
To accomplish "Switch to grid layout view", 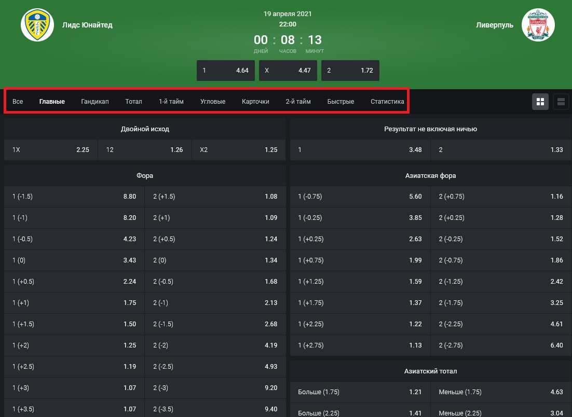I will 540,102.
